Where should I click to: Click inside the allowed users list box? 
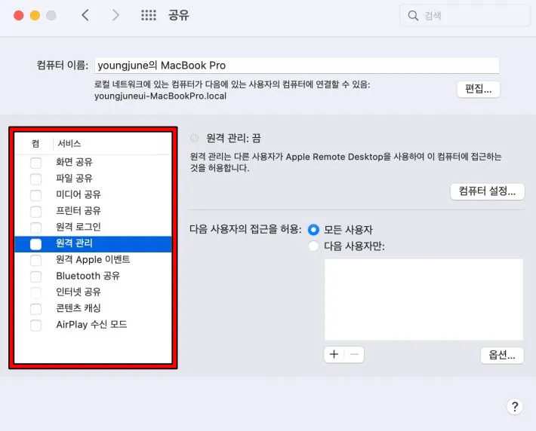click(424, 299)
